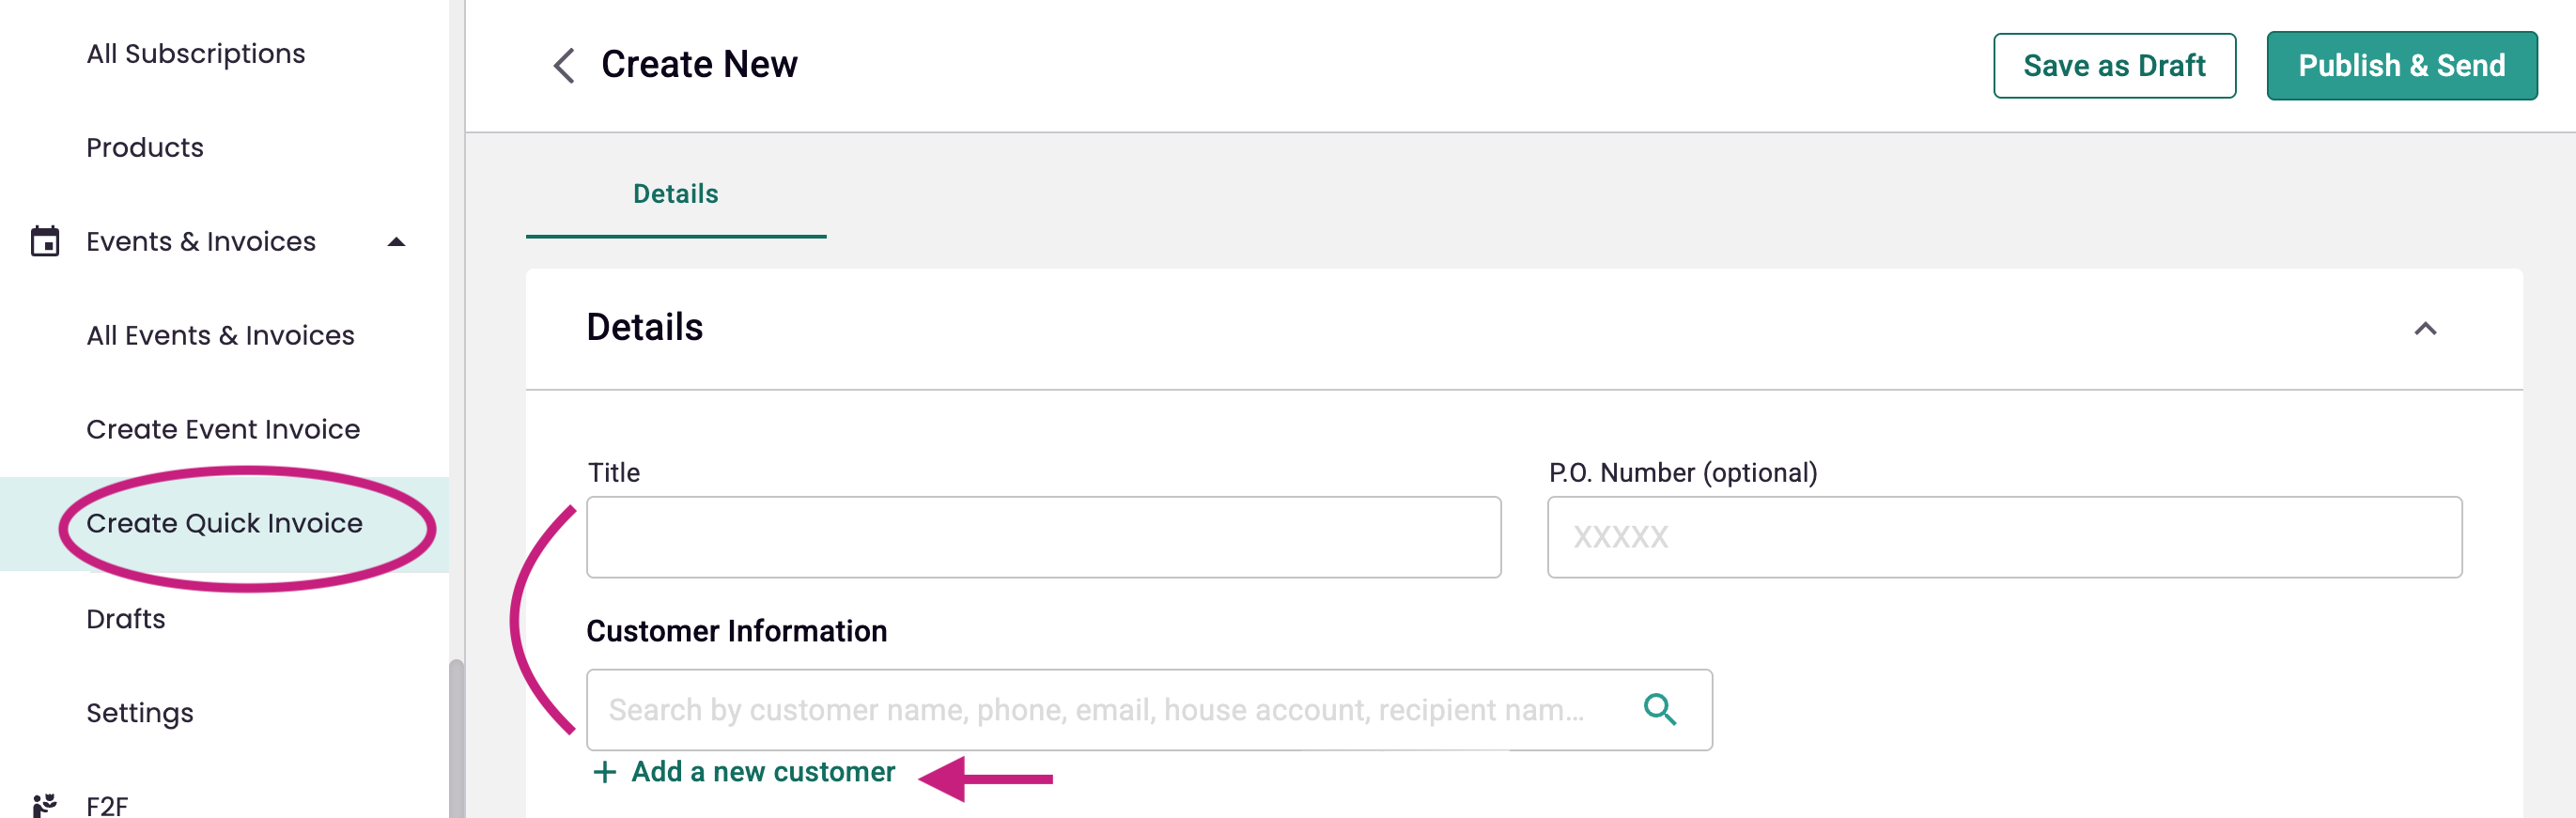Open All Events & Invoices
Screen dimensions: 2576x818
(x=220, y=335)
